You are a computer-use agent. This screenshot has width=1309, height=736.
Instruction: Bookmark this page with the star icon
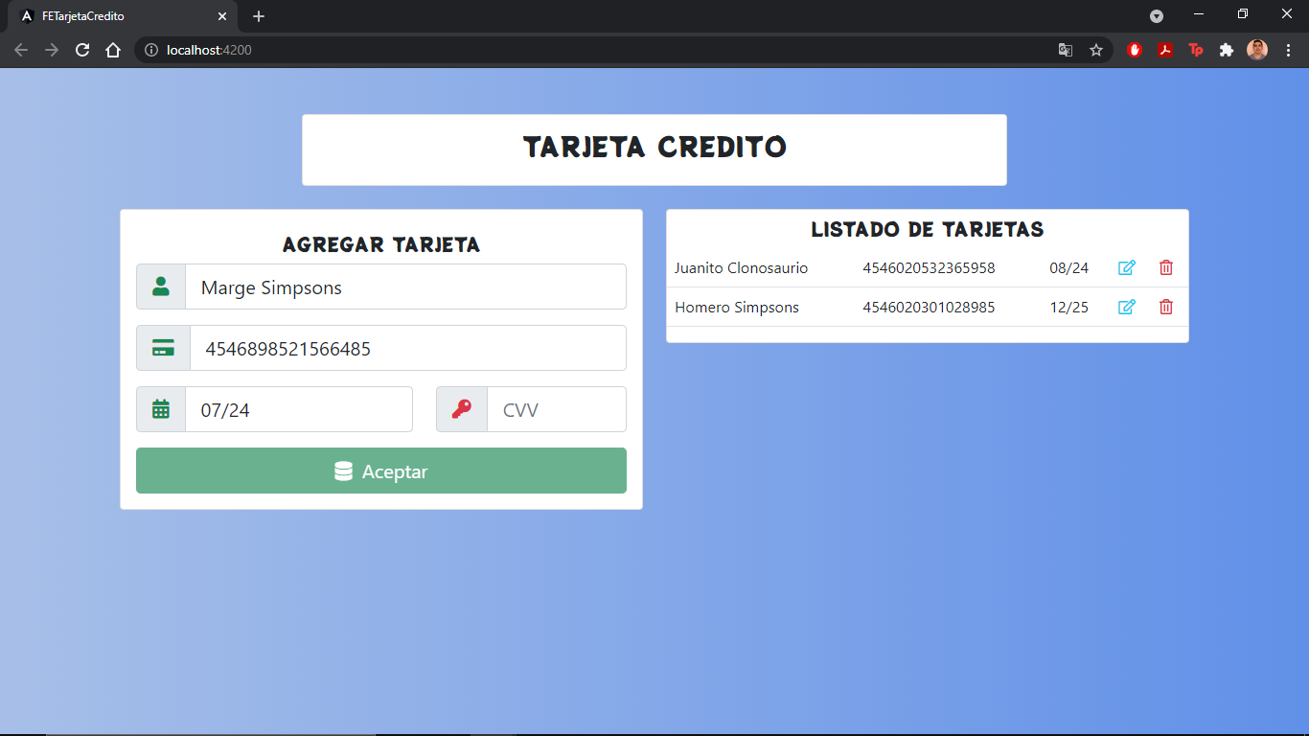(1096, 50)
